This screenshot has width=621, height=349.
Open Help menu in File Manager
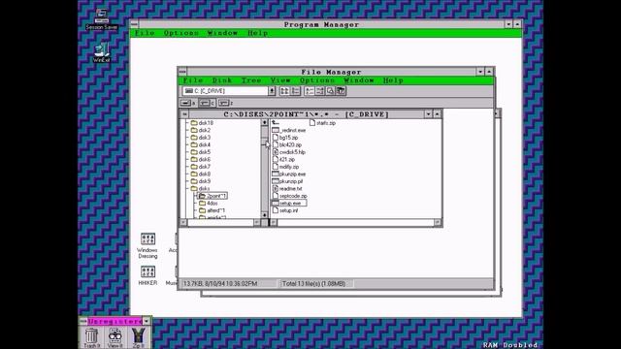393,80
